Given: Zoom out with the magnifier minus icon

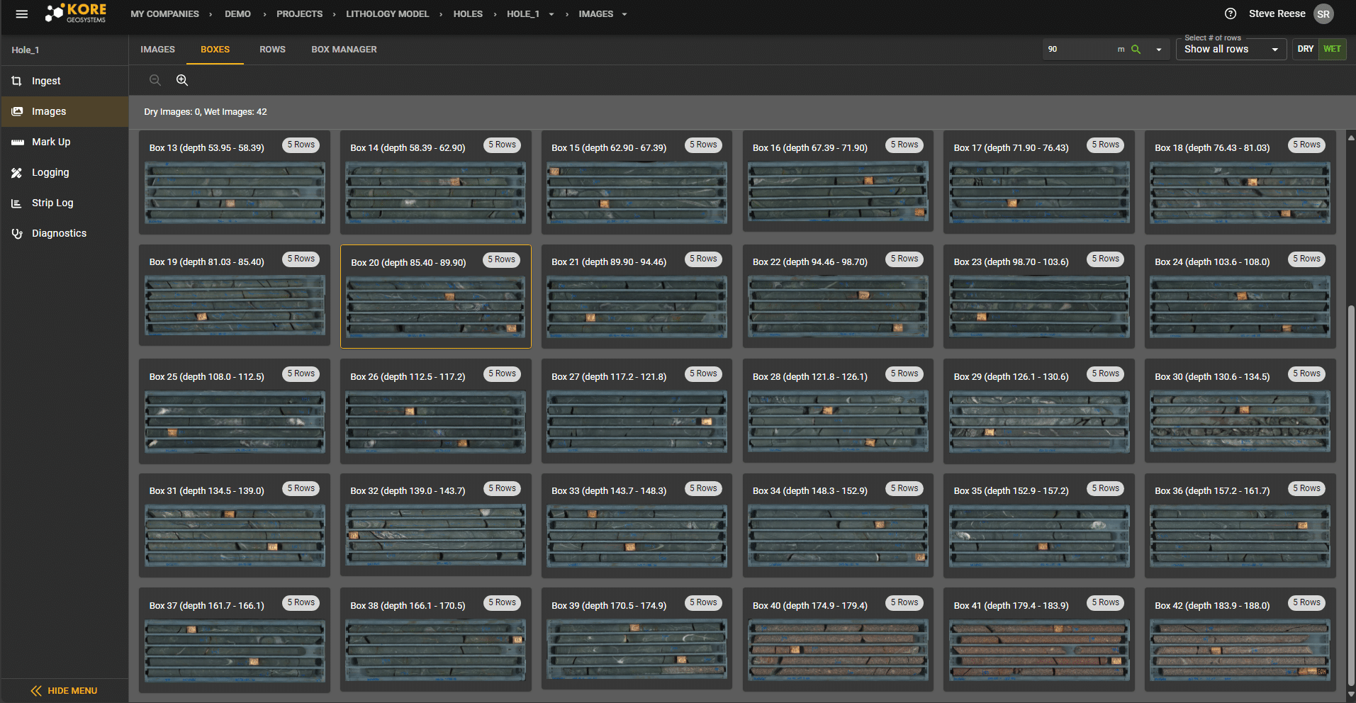Looking at the screenshot, I should 155,81.
